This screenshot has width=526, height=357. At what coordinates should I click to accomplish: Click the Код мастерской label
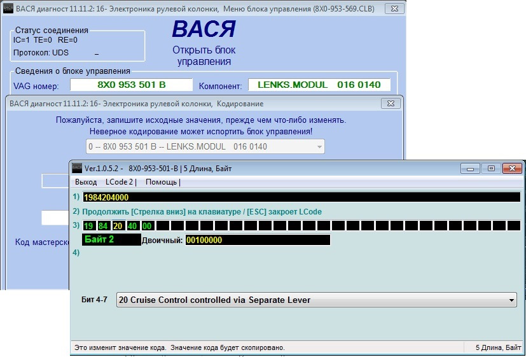tap(42, 242)
